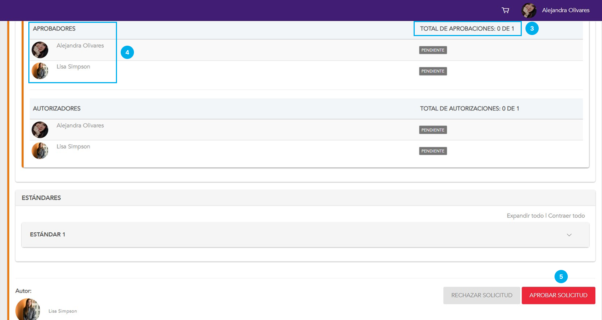Viewport: 602px width, 320px height.
Task: Click the author Lisa Simpson avatar
Action: 28,309
